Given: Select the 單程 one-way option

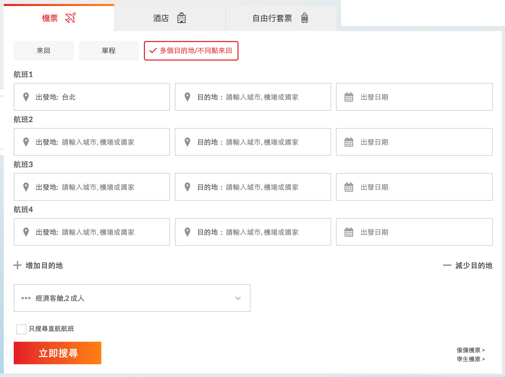Looking at the screenshot, I should click(109, 51).
